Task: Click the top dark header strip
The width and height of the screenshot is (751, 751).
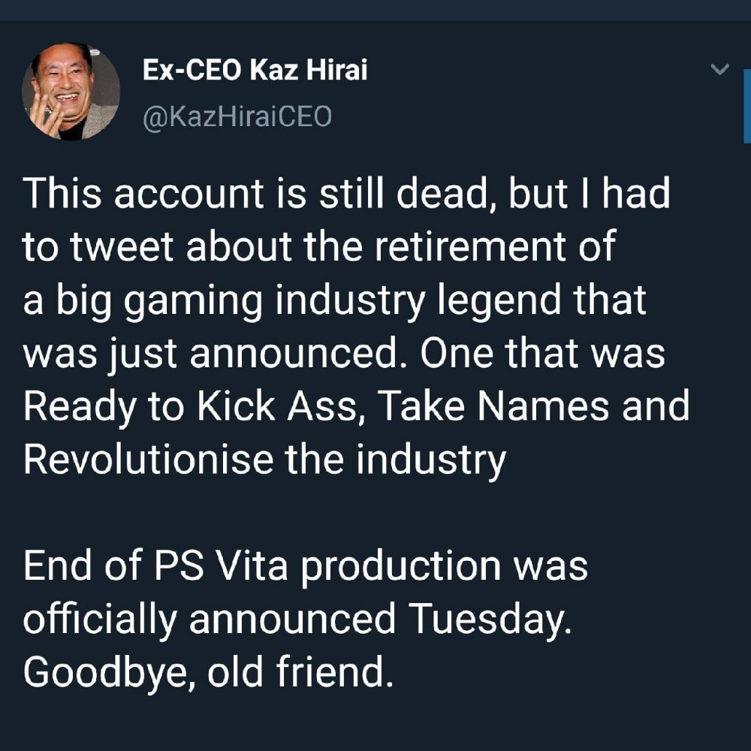Action: click(375, 10)
